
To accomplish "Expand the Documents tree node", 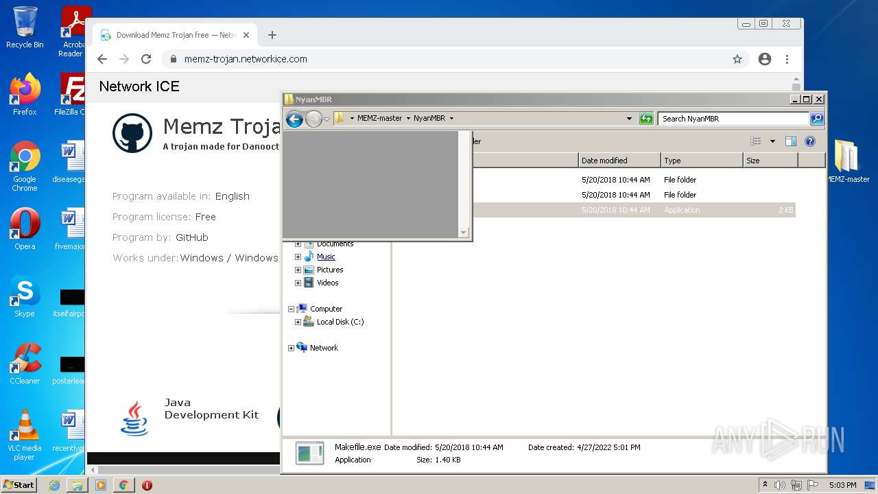I will [298, 244].
